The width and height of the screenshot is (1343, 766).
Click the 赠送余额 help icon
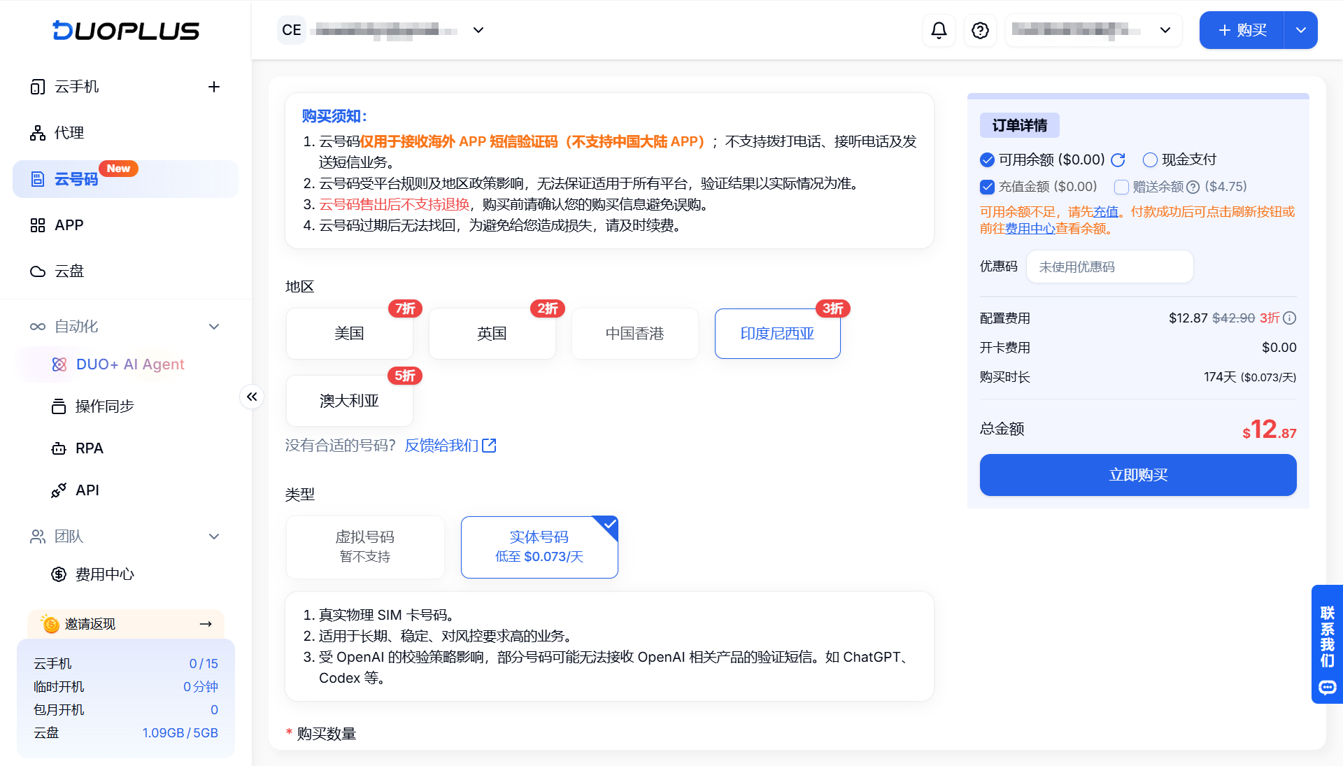(1193, 187)
